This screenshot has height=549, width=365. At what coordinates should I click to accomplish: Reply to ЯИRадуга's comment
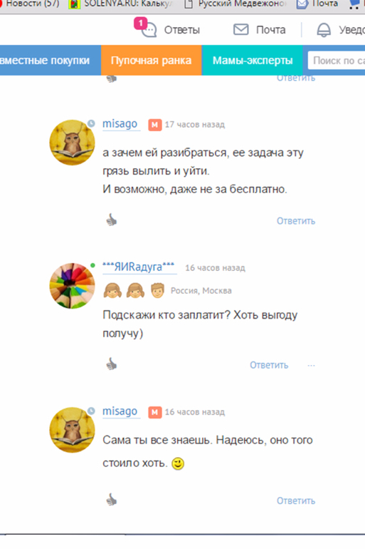point(269,365)
